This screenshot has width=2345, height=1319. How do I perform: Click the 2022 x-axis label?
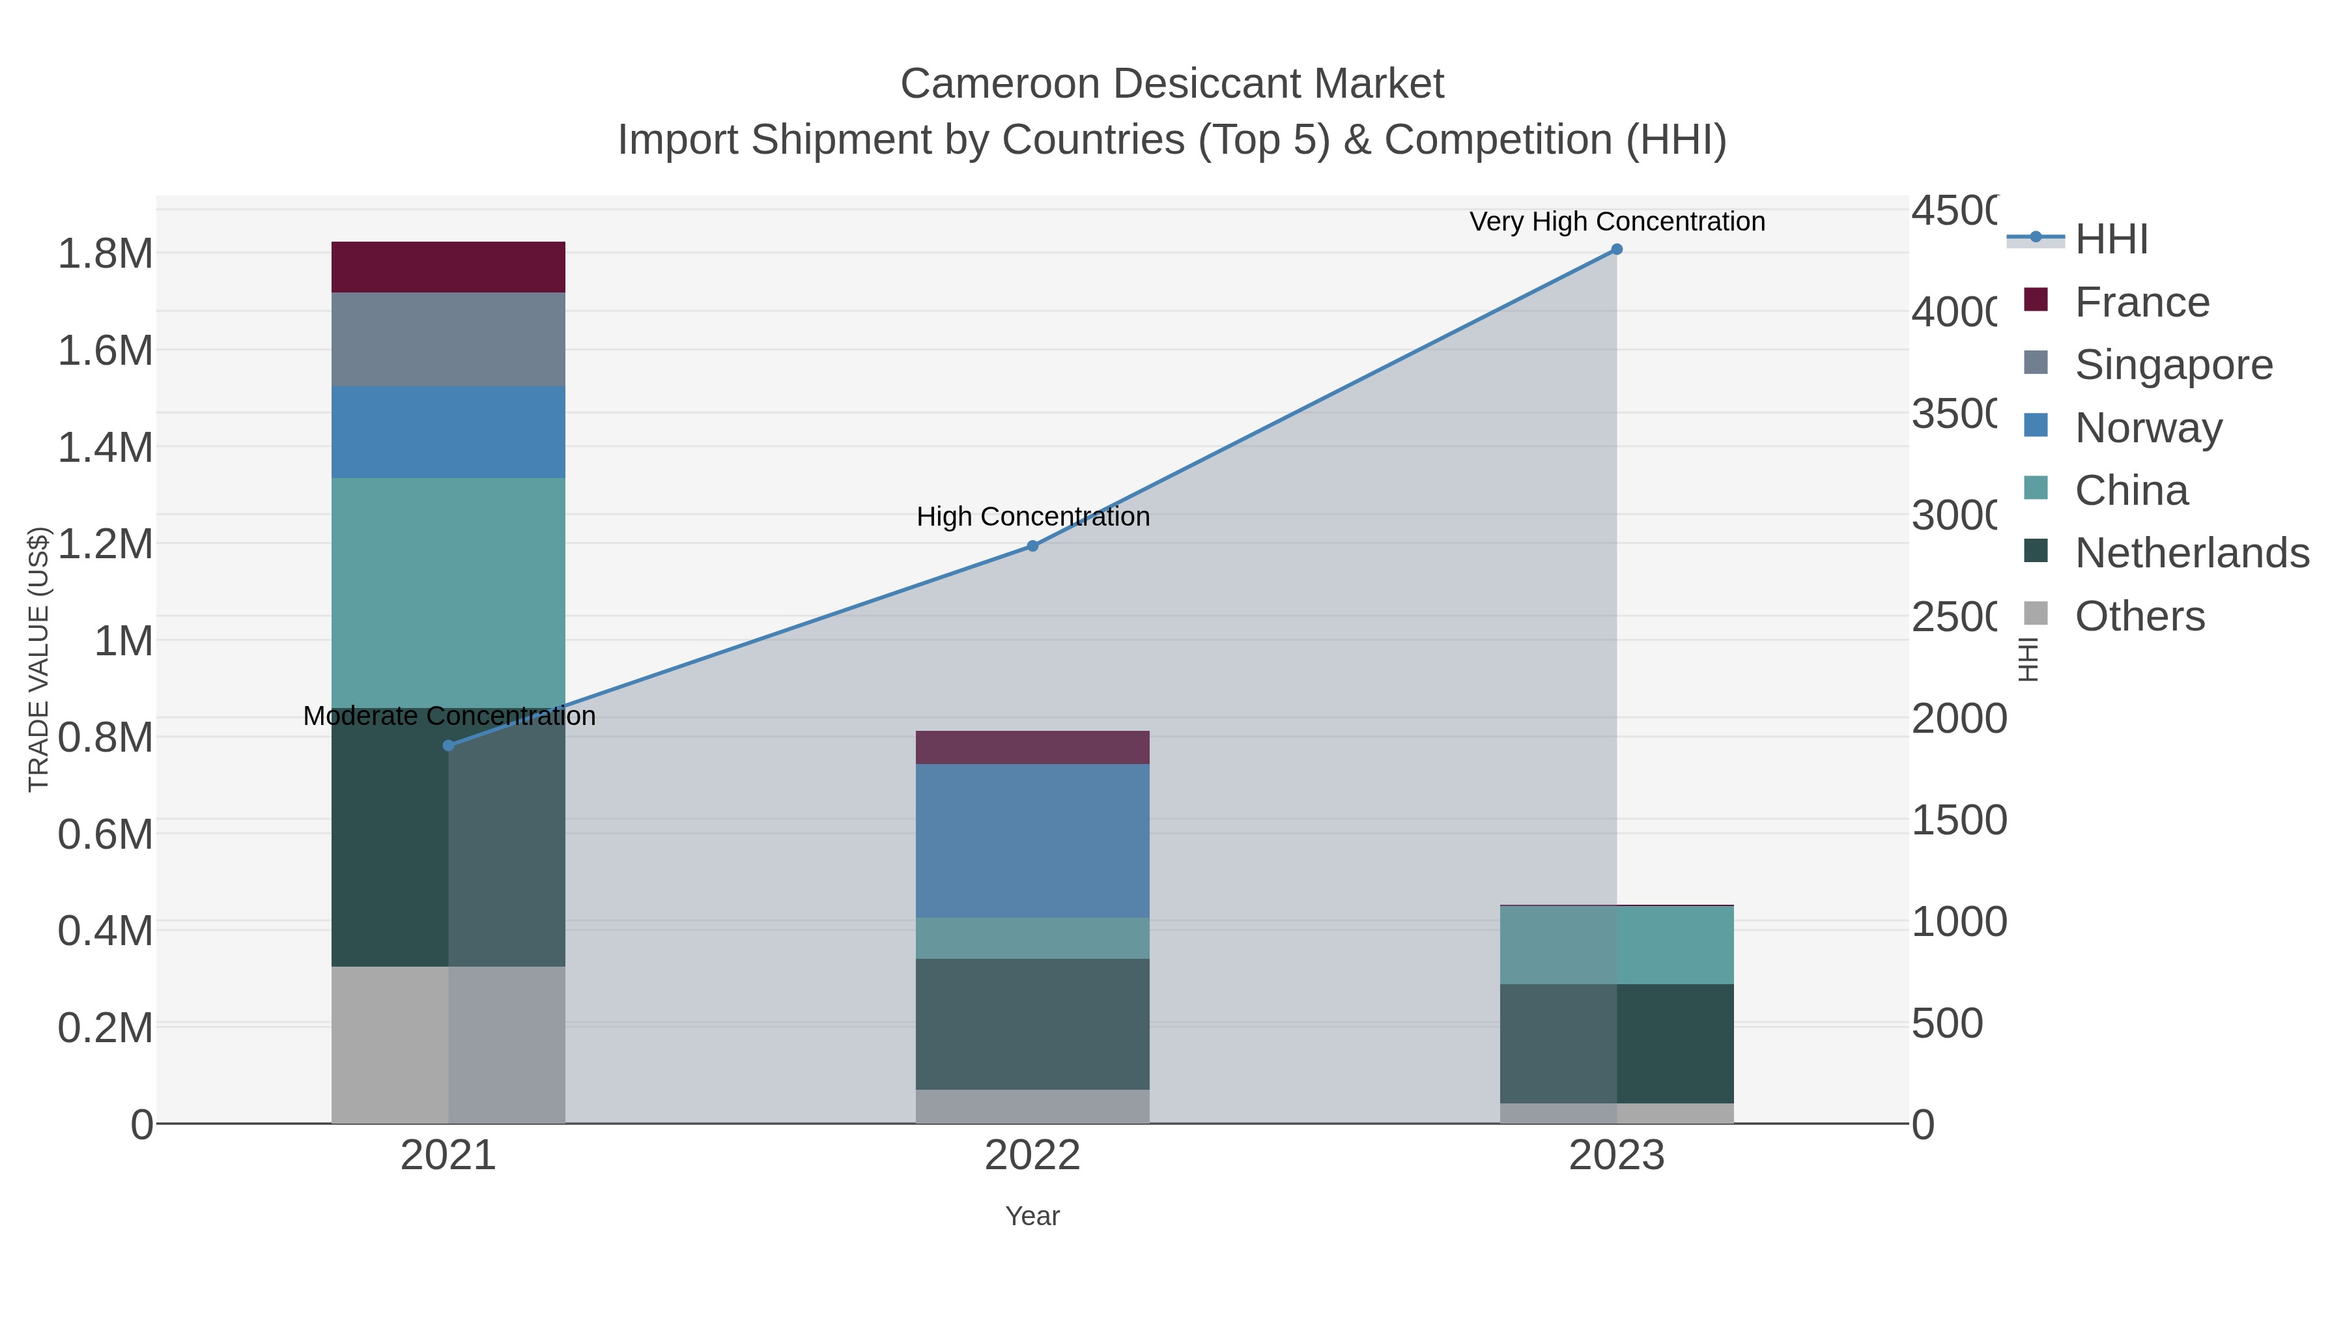1032,1156
